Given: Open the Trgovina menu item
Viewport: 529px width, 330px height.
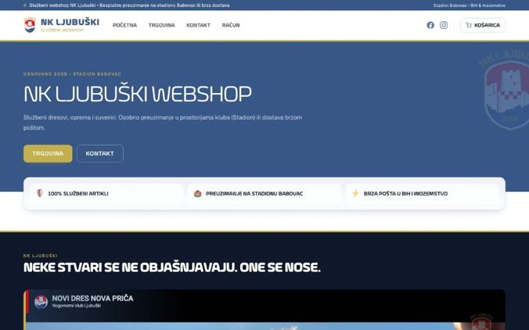Looking at the screenshot, I should (x=162, y=25).
